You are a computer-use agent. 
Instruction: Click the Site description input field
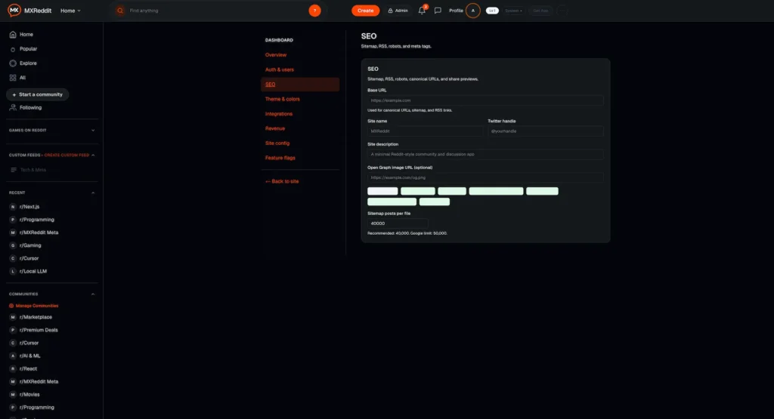(x=485, y=154)
